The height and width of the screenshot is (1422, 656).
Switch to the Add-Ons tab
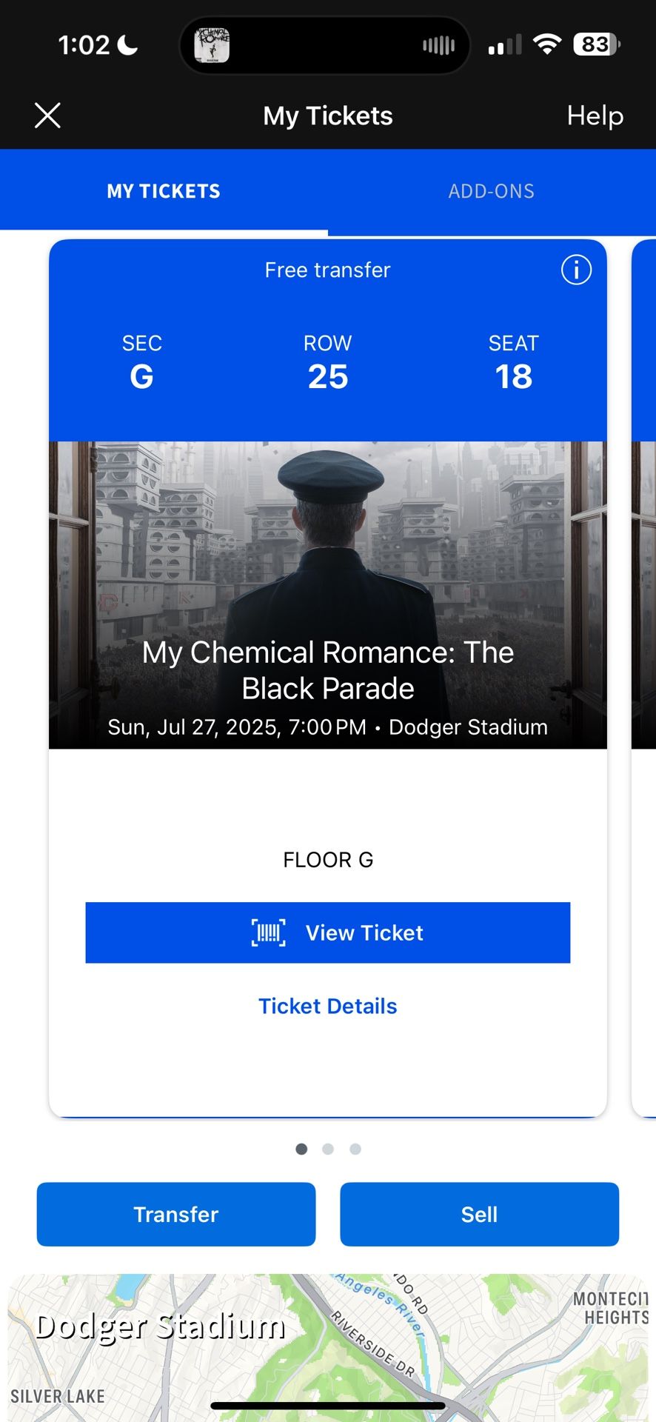pos(491,191)
